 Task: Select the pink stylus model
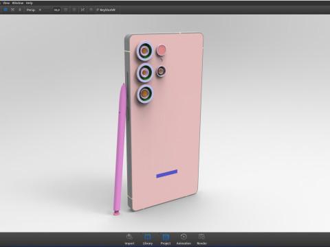(x=120, y=149)
